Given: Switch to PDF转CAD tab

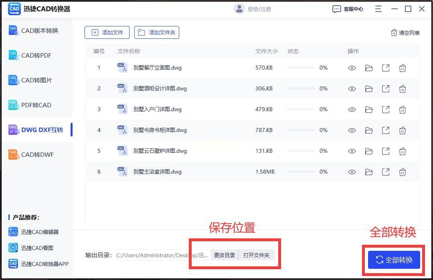Looking at the screenshot, I should coord(37,105).
